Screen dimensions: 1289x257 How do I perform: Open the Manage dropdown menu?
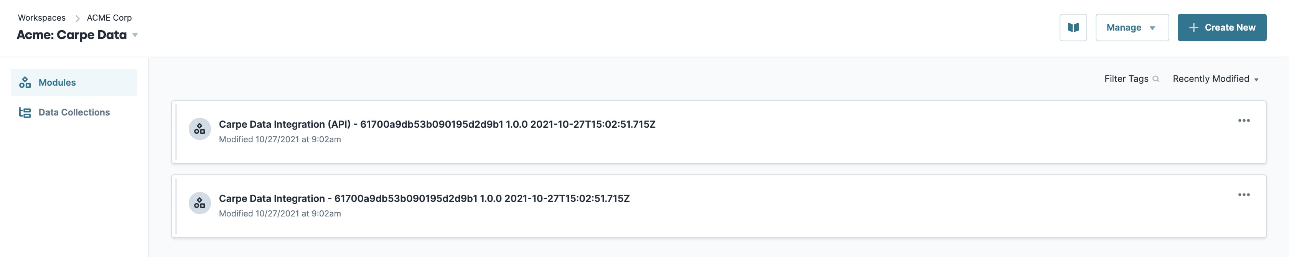(x=1132, y=28)
